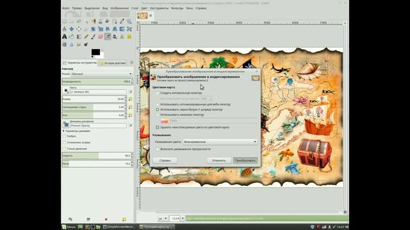Select the Airbrush tool
This screenshot has width=410, height=230.
[x=108, y=36]
